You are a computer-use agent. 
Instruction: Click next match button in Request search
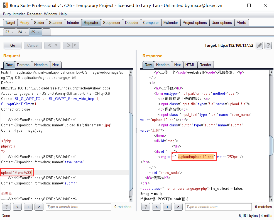click(39, 207)
